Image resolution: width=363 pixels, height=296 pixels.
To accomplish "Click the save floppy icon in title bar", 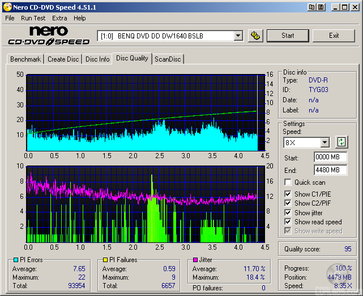I will pyautogui.click(x=322, y=7).
